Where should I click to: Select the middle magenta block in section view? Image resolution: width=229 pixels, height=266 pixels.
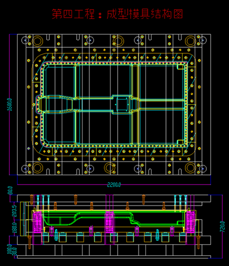[109, 222]
